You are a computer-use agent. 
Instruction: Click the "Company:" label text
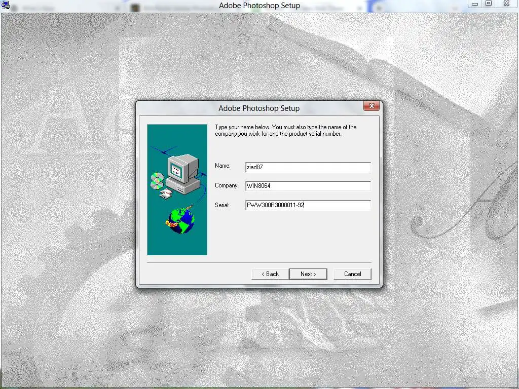pyautogui.click(x=227, y=185)
